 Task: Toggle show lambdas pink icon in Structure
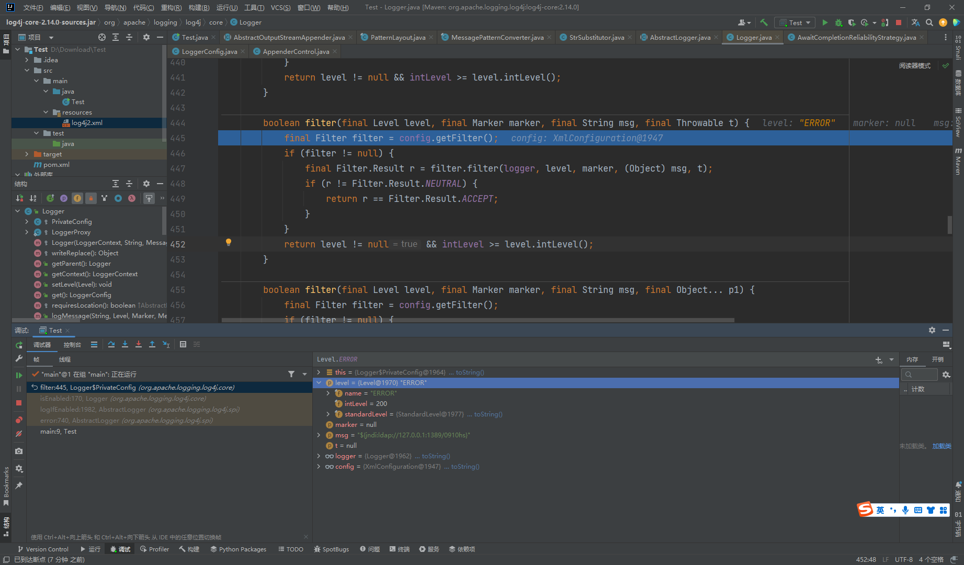tap(132, 198)
